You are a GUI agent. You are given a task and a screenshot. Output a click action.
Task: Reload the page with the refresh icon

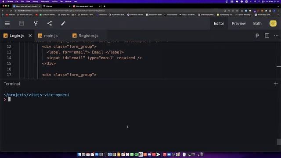click(11, 11)
